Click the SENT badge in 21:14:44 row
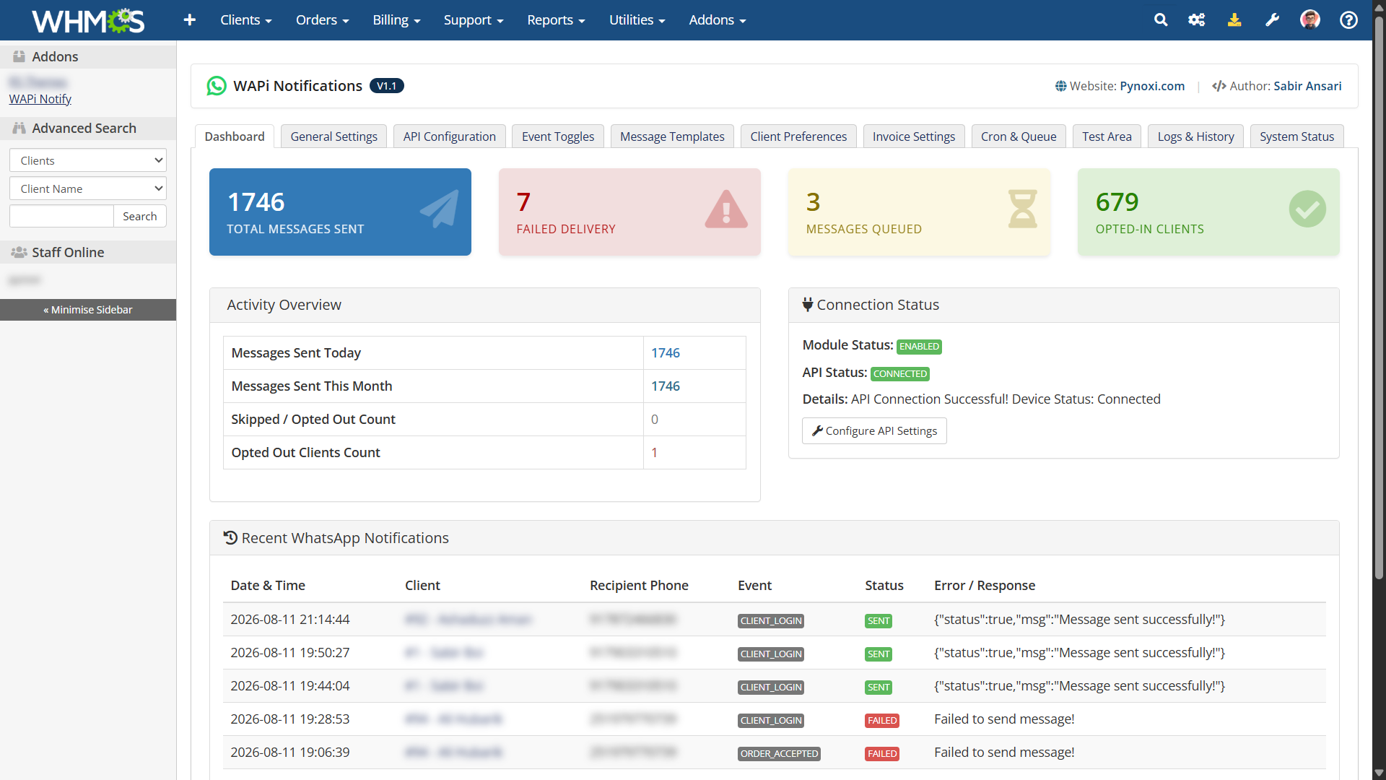Viewport: 1386px width, 780px height. click(x=879, y=621)
